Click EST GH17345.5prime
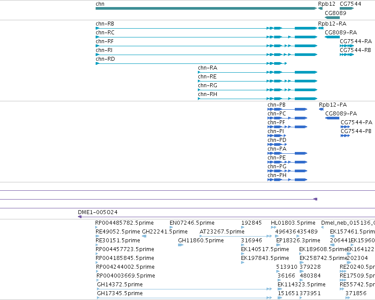The image size is (375, 300). (120, 293)
